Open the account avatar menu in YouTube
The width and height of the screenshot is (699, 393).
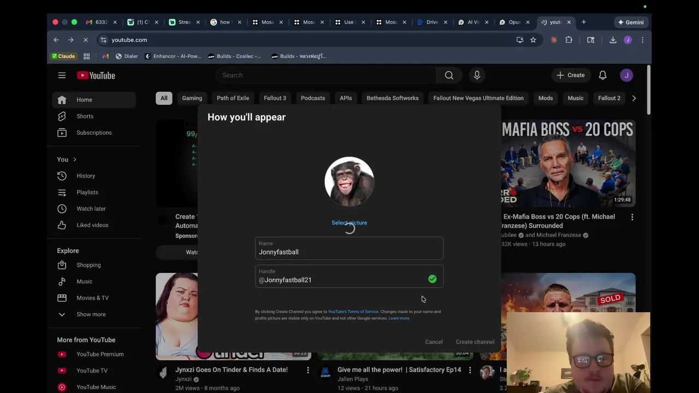(x=626, y=75)
